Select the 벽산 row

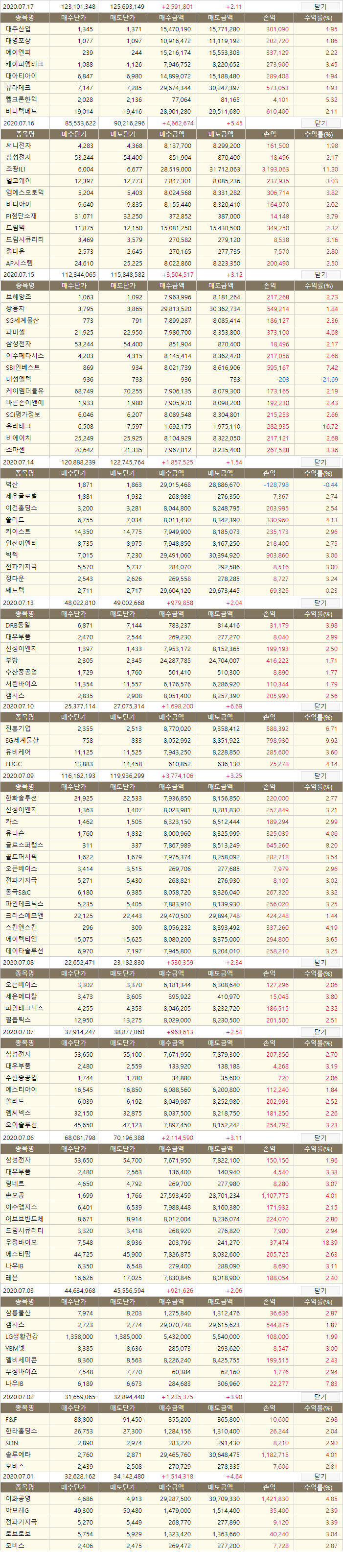171,485
